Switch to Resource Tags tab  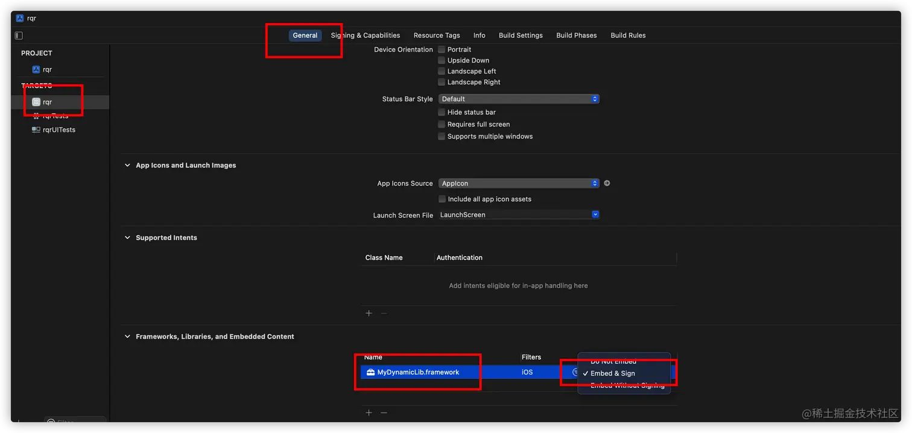(x=437, y=36)
